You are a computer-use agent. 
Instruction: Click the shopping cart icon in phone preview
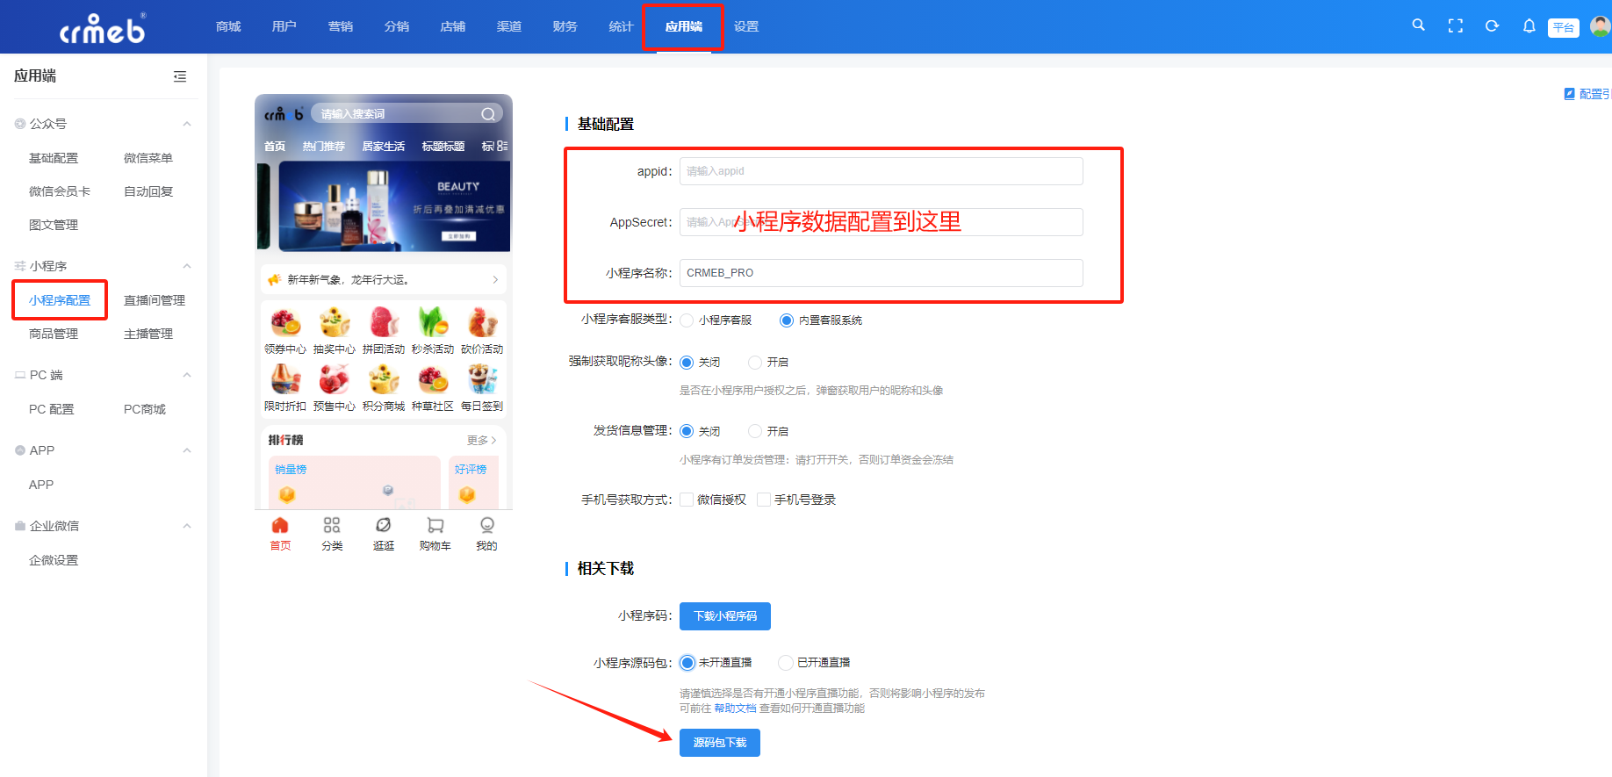click(x=435, y=526)
